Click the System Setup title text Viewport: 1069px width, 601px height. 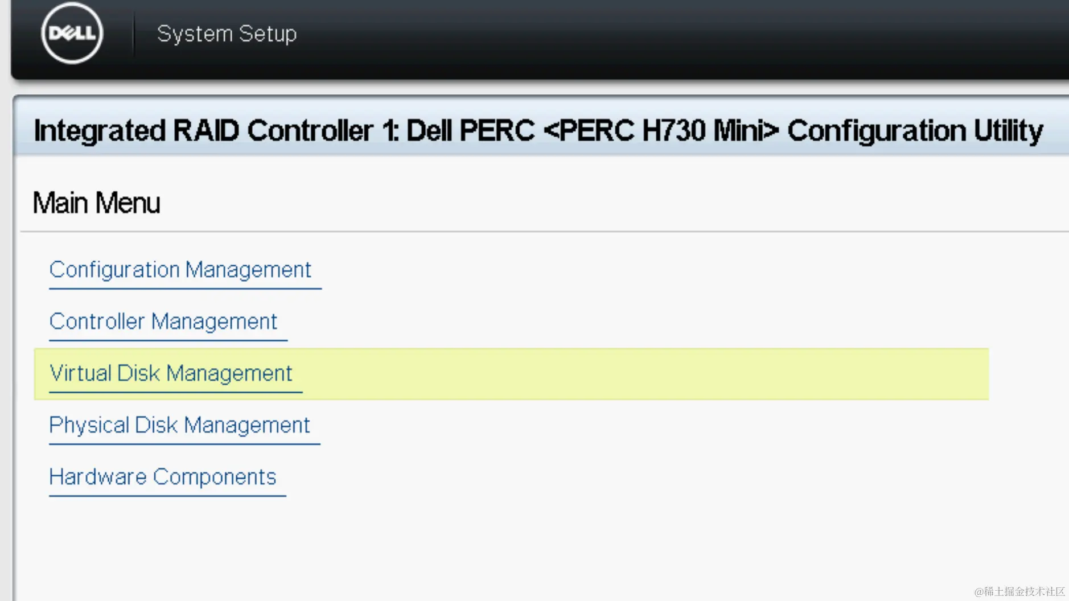[x=227, y=34]
